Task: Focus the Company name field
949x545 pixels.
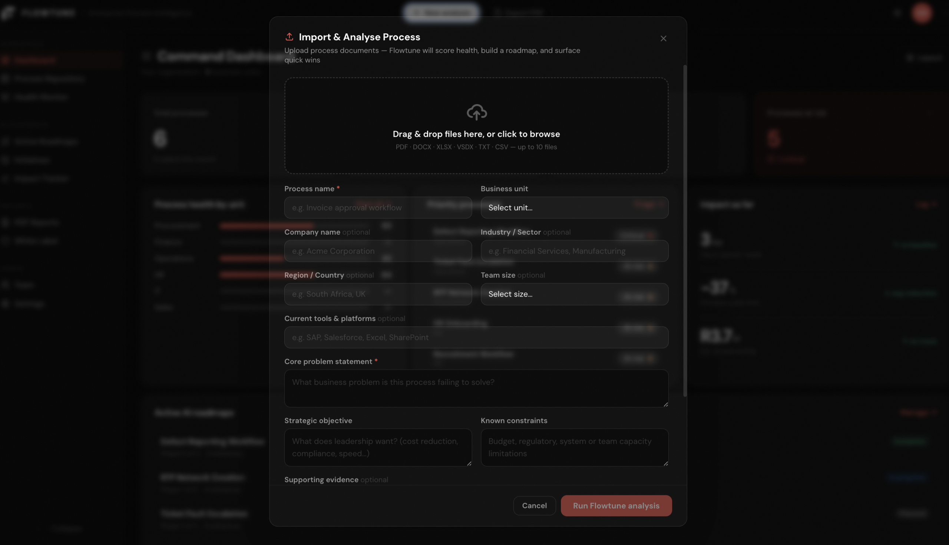Action: [x=378, y=251]
